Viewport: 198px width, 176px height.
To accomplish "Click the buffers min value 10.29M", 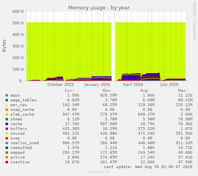I will coord(110,129).
